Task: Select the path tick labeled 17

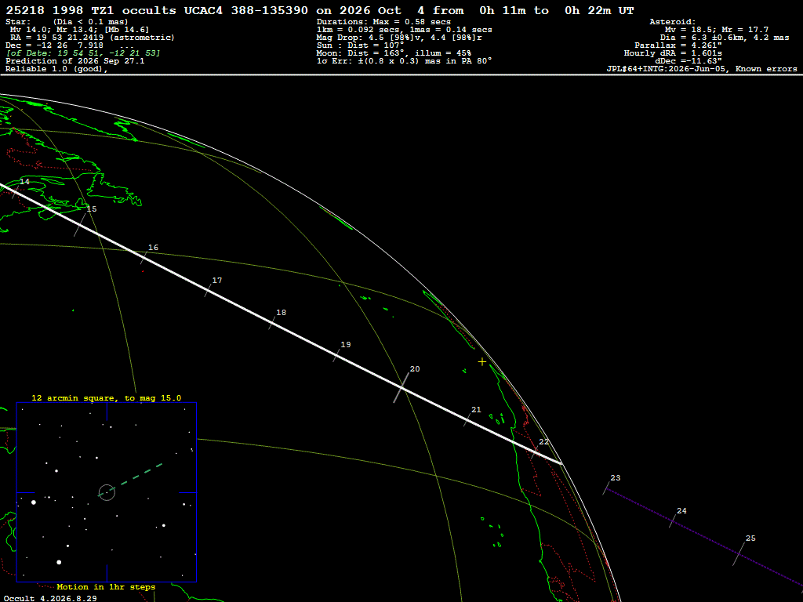Action: coord(208,290)
